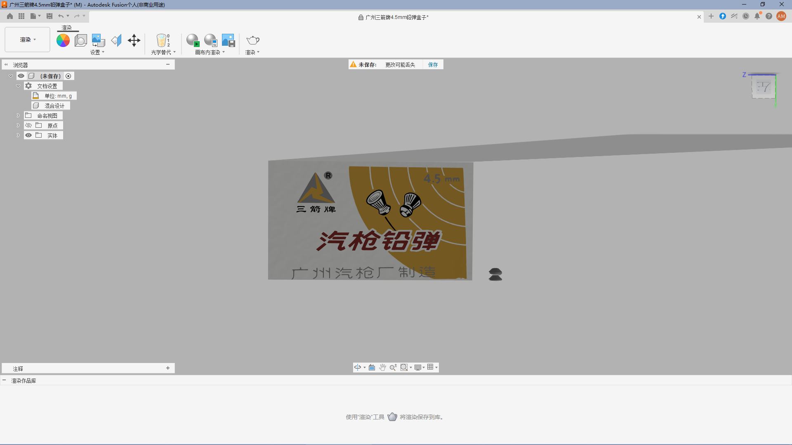The image size is (792, 445).
Task: Activate the root component radio button
Action: (68, 76)
